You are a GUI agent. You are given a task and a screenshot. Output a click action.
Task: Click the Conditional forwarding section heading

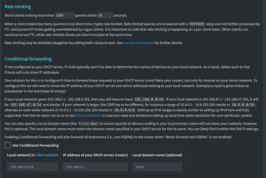pos(28,59)
